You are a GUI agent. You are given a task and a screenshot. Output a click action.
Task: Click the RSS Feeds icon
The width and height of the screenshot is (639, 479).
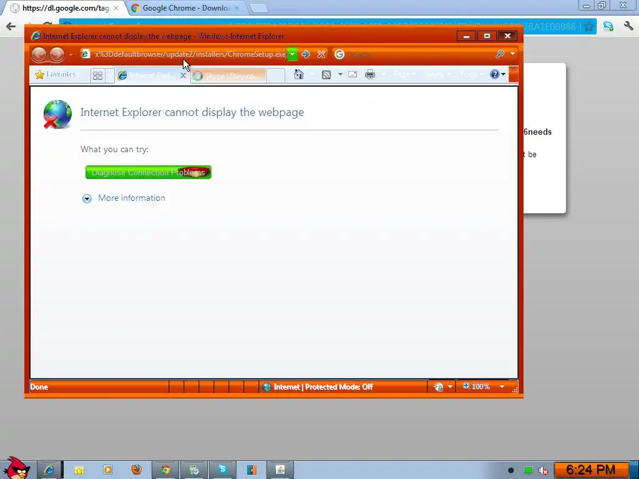(326, 75)
